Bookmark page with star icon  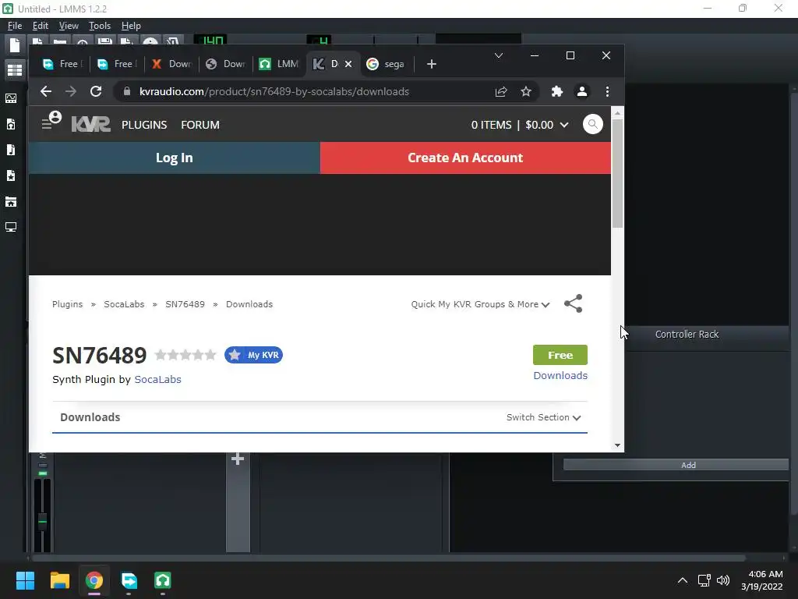coord(526,92)
